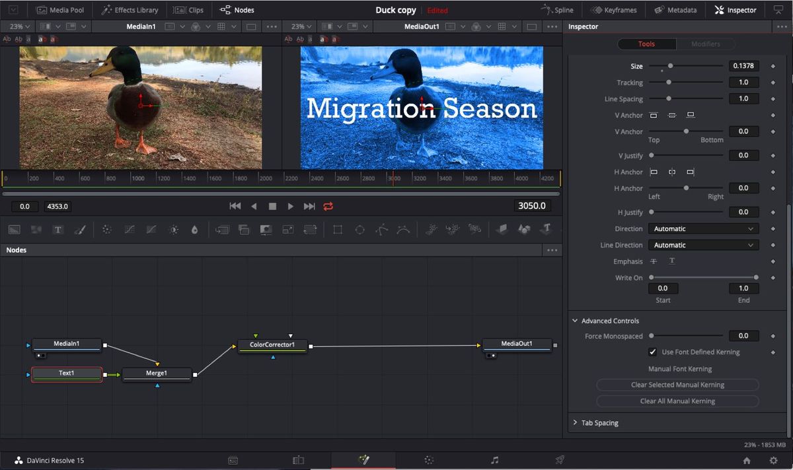This screenshot has height=470, width=793.
Task: Switch to the Fairlight audio page
Action: (494, 460)
